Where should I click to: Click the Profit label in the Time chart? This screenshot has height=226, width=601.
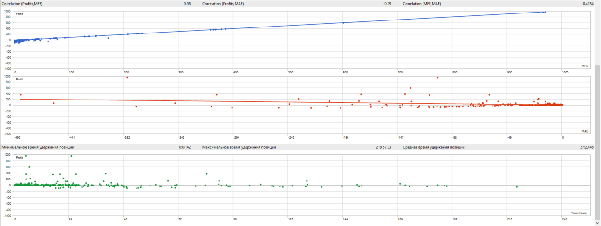pyautogui.click(x=20, y=158)
